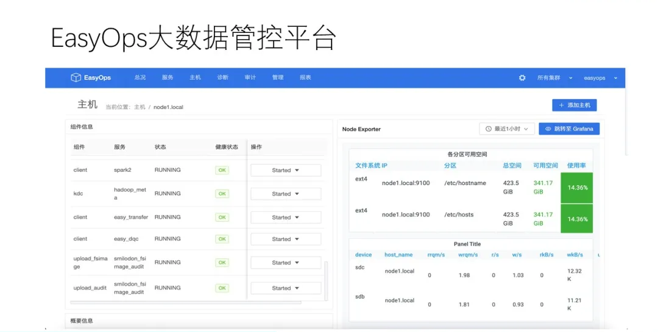Click the rrqm/s column header
This screenshot has height=332, width=658.
tap(436, 255)
